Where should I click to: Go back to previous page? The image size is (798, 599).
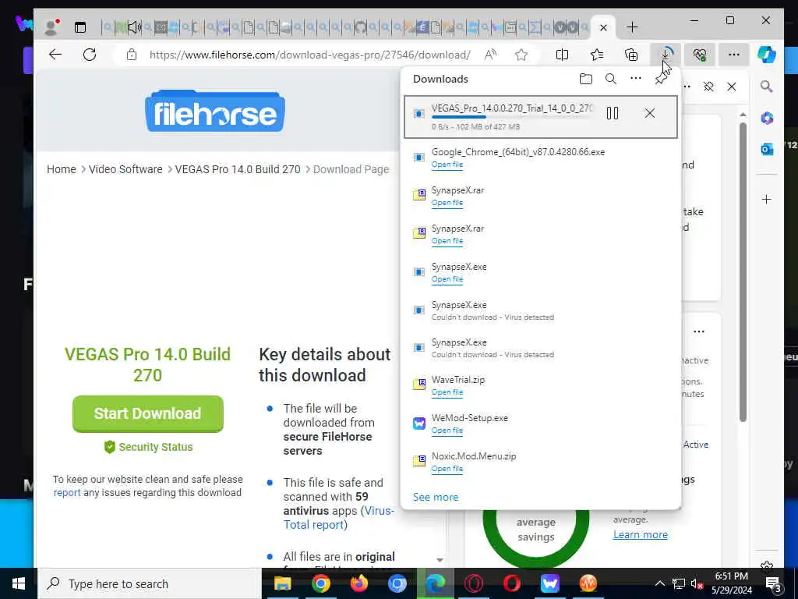[x=55, y=55]
